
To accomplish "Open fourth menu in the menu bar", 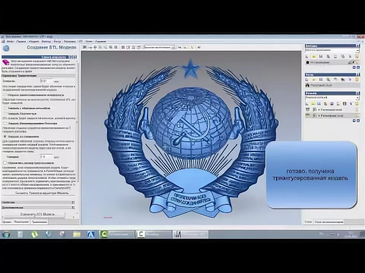I will (46, 41).
